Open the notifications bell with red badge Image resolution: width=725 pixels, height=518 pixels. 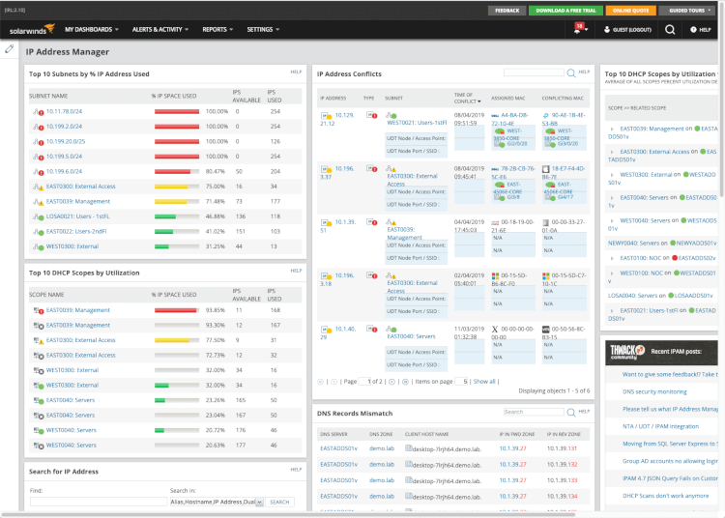coord(577,30)
